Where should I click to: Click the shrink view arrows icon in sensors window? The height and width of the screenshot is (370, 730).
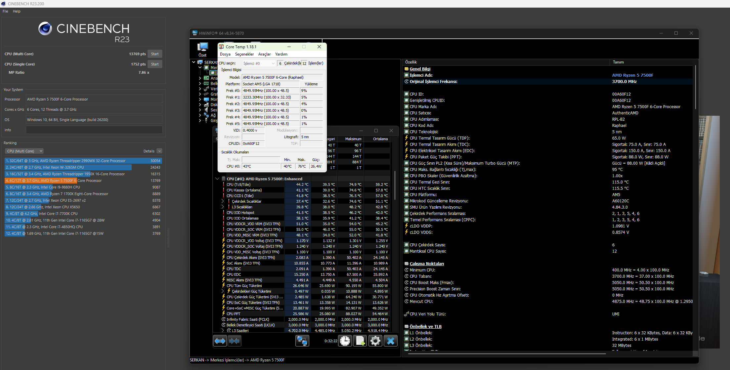tap(234, 341)
